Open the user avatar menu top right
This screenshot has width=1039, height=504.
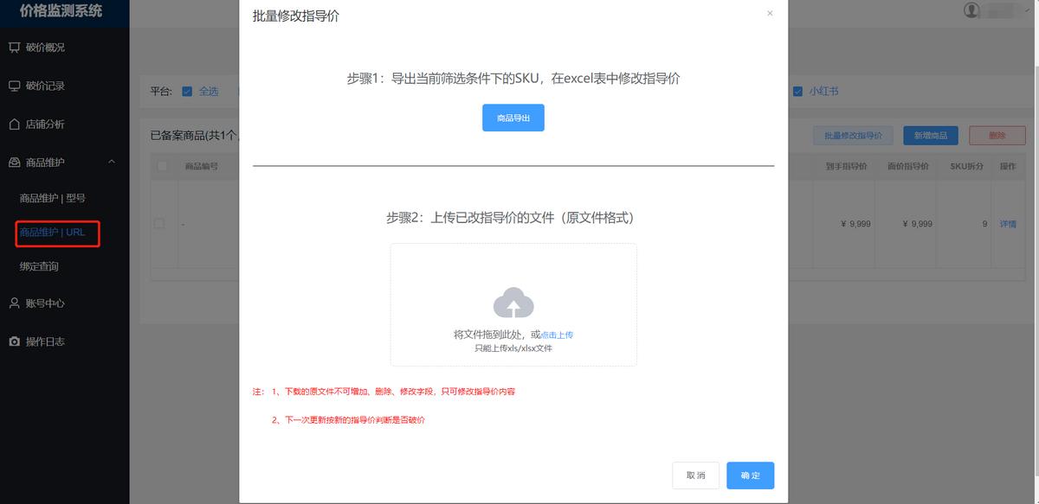(971, 10)
